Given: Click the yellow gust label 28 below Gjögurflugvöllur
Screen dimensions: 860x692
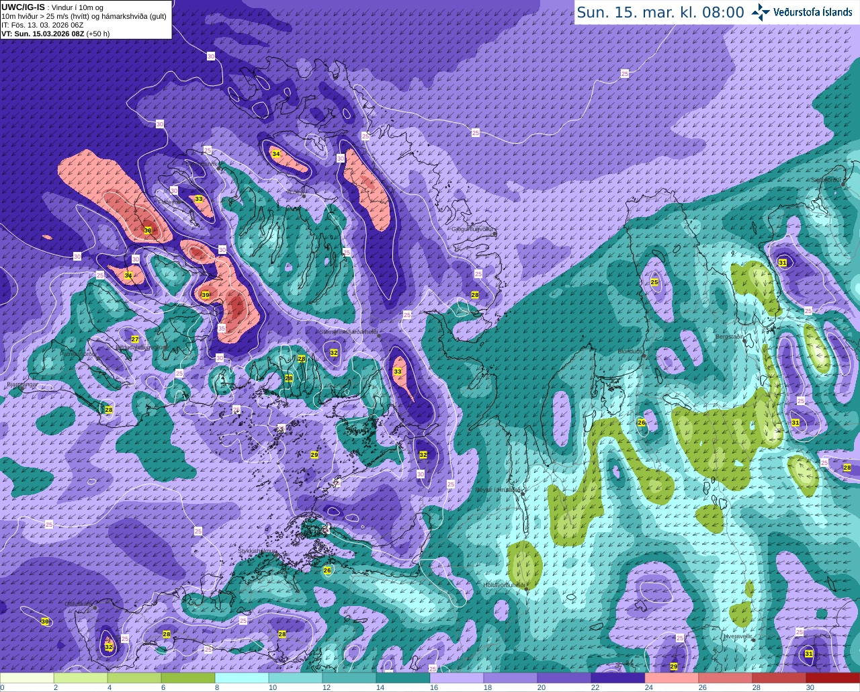Looking at the screenshot, I should coord(475,295).
